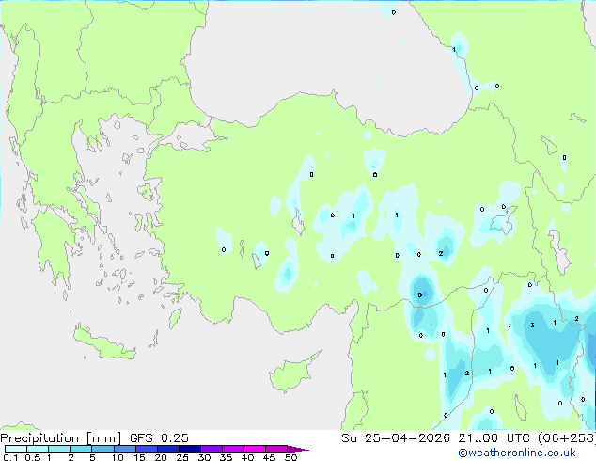The image size is (596, 461).
Task: Click legend tick label '40'
Action: pyautogui.click(x=247, y=457)
